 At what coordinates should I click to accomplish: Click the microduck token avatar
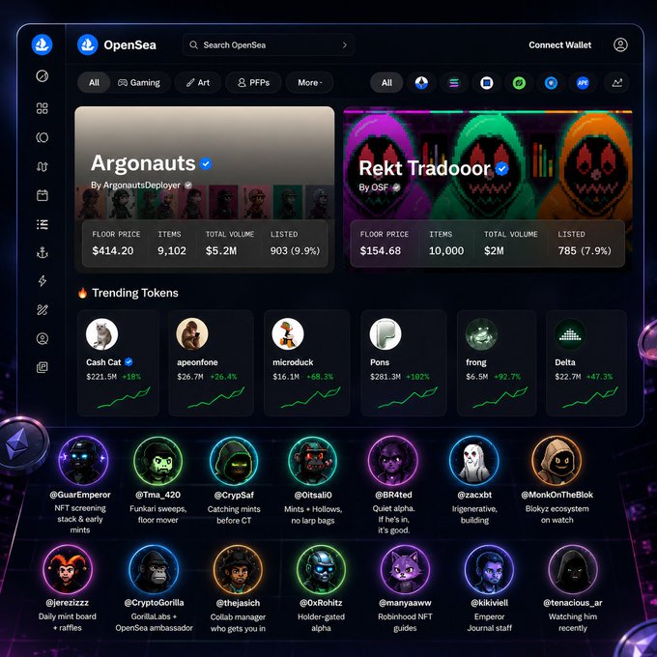(x=288, y=334)
